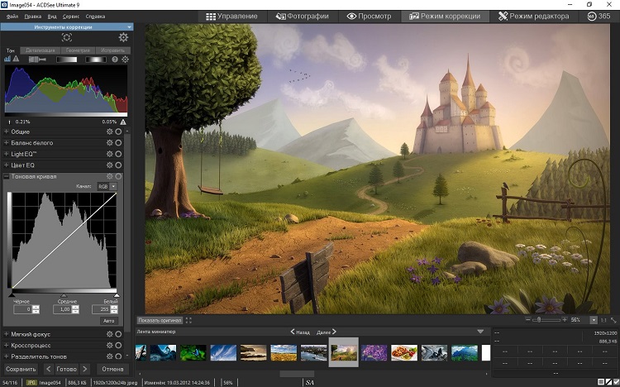Click the white point triangle under the curve

(117, 295)
